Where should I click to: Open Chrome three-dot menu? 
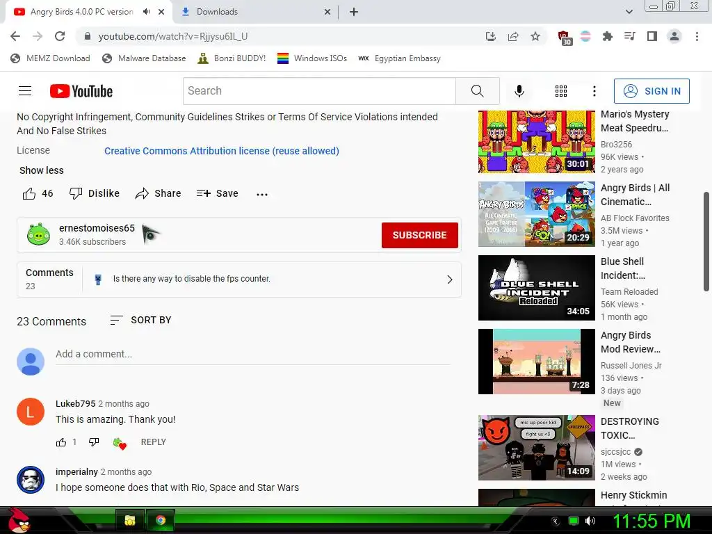[697, 36]
